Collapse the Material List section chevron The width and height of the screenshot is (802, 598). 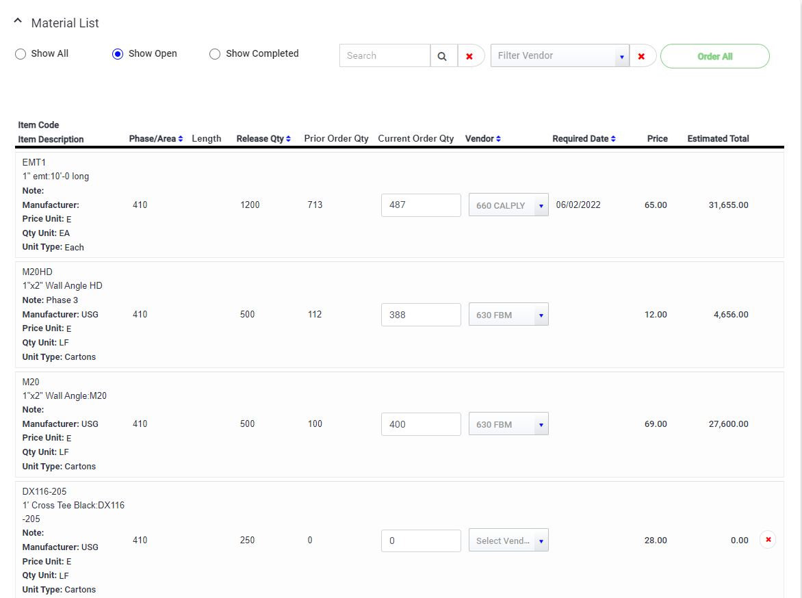[18, 21]
